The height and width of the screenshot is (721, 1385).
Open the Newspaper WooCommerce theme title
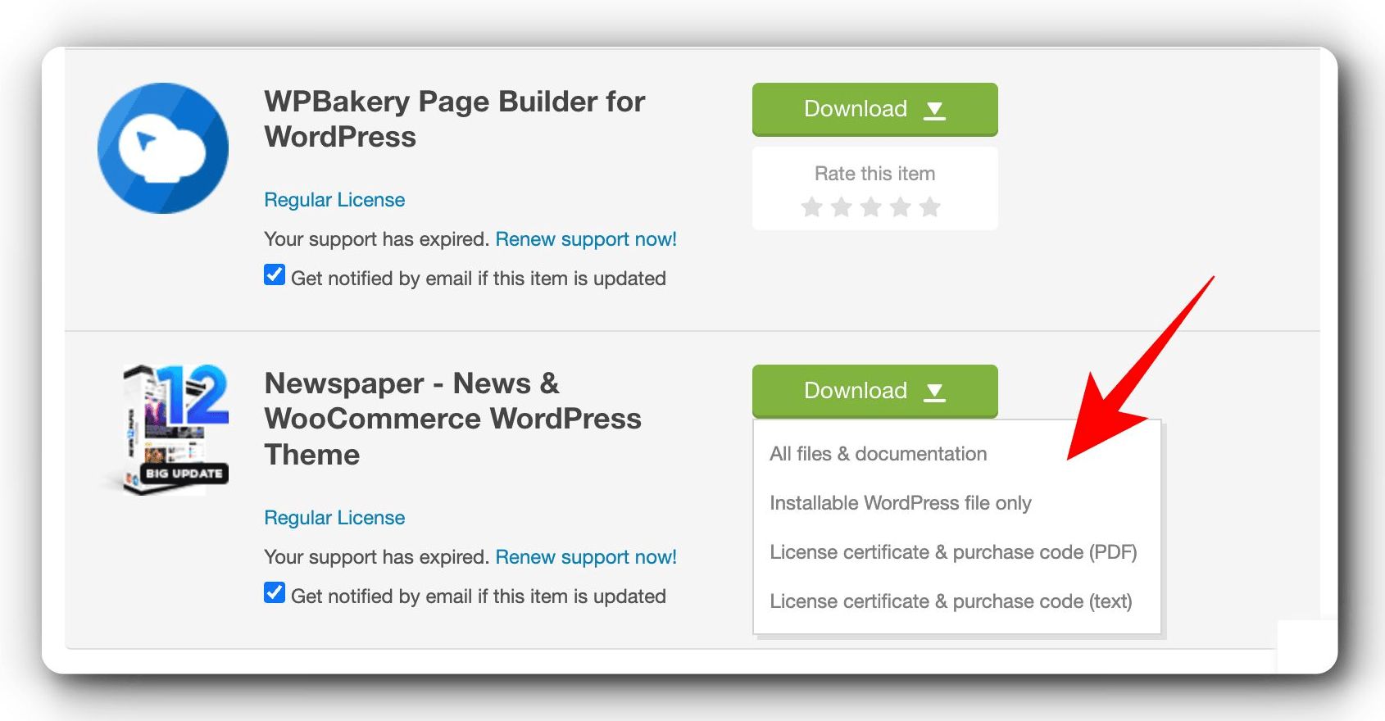(x=452, y=419)
